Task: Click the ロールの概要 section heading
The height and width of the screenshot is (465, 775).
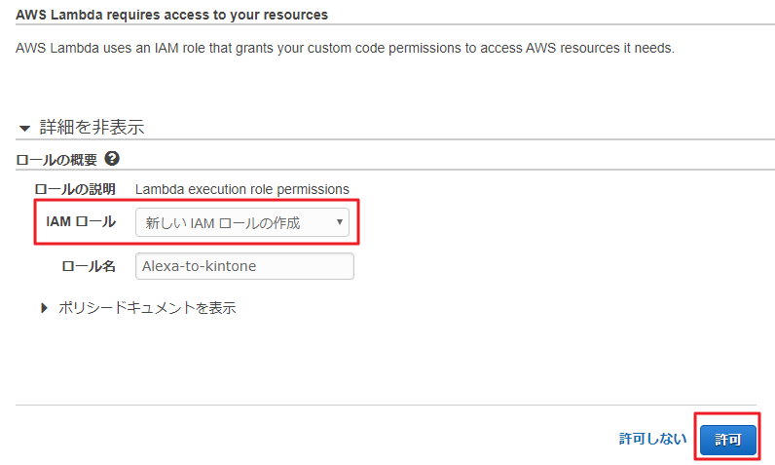Action: (x=56, y=160)
